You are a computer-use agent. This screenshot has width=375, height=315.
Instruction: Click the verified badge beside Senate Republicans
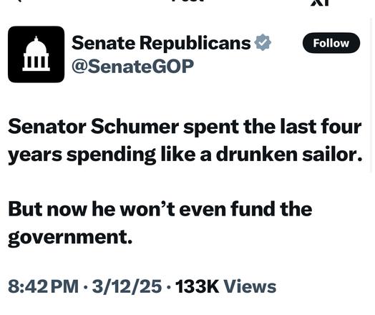263,42
